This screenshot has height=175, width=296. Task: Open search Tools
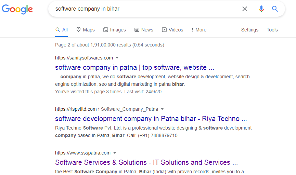(272, 30)
